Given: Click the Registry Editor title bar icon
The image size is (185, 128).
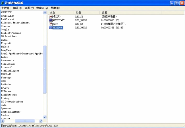Looking at the screenshot, I should 3,3.
